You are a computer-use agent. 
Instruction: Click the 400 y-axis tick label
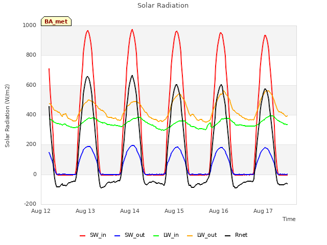coord(31,114)
